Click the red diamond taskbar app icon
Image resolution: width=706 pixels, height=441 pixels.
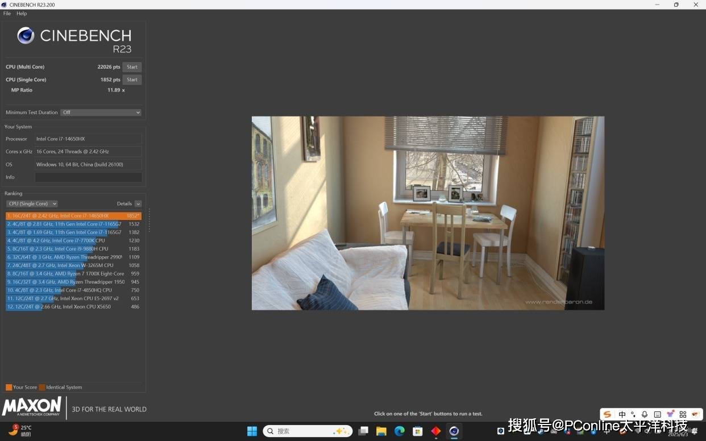click(x=435, y=431)
